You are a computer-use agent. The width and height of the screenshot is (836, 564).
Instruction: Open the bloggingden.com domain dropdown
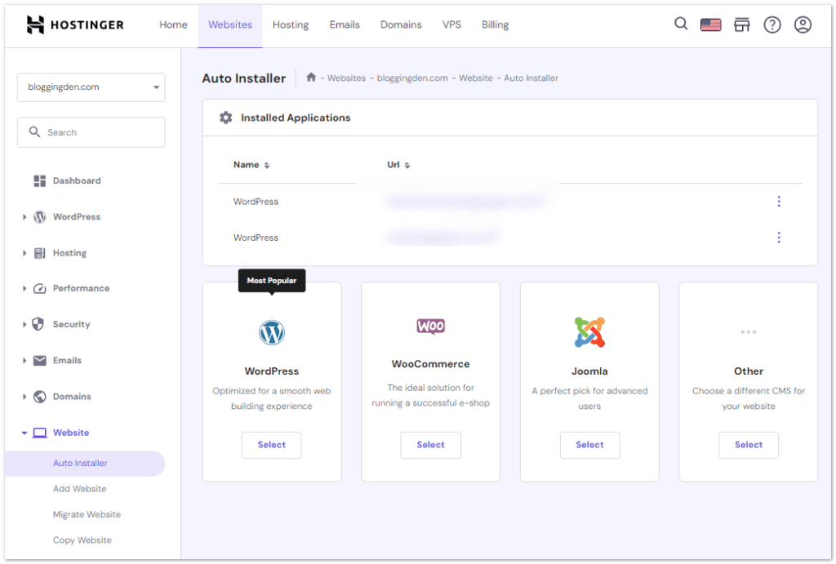pyautogui.click(x=91, y=87)
